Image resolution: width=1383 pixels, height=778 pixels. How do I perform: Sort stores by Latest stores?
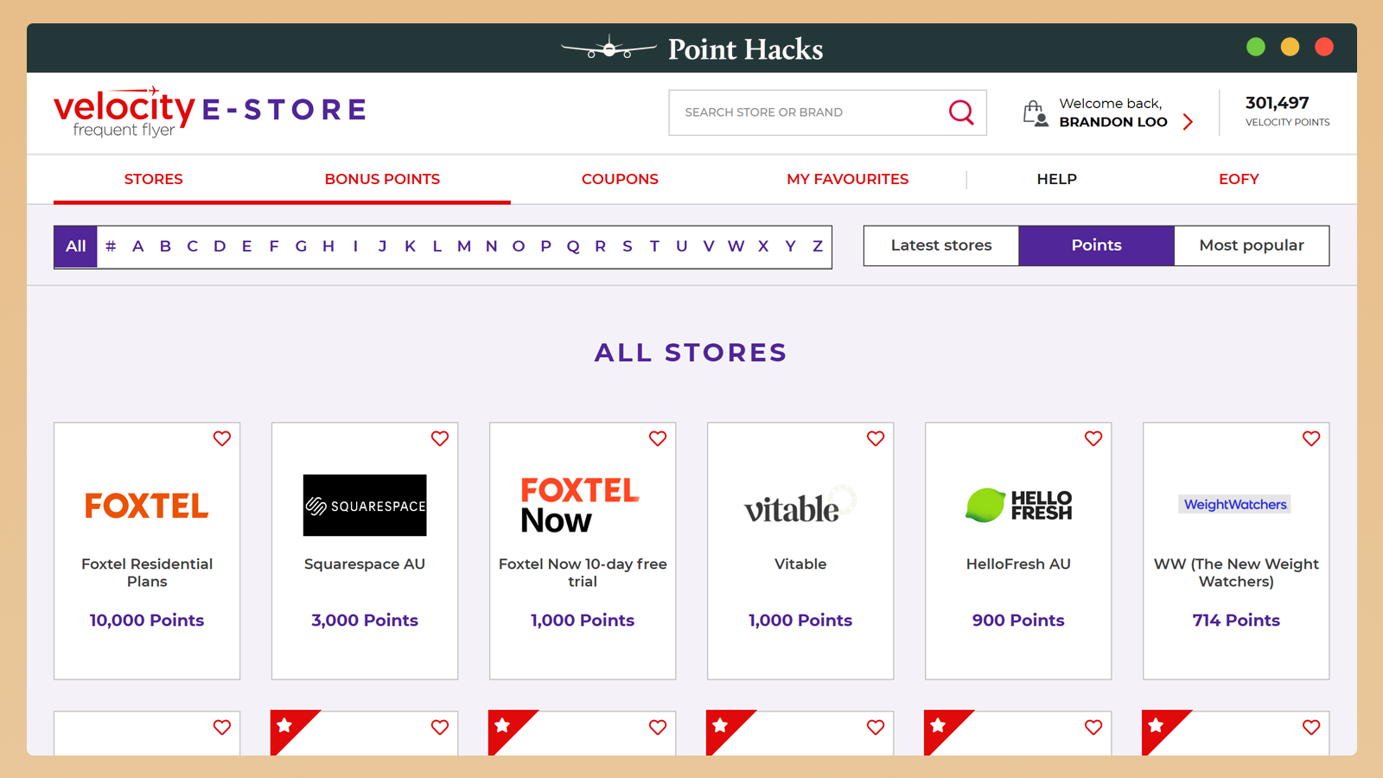[941, 246]
